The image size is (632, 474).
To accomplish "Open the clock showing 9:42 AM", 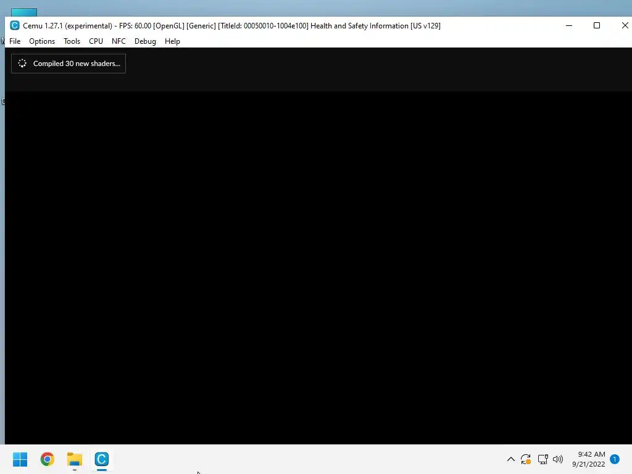I will 588,459.
